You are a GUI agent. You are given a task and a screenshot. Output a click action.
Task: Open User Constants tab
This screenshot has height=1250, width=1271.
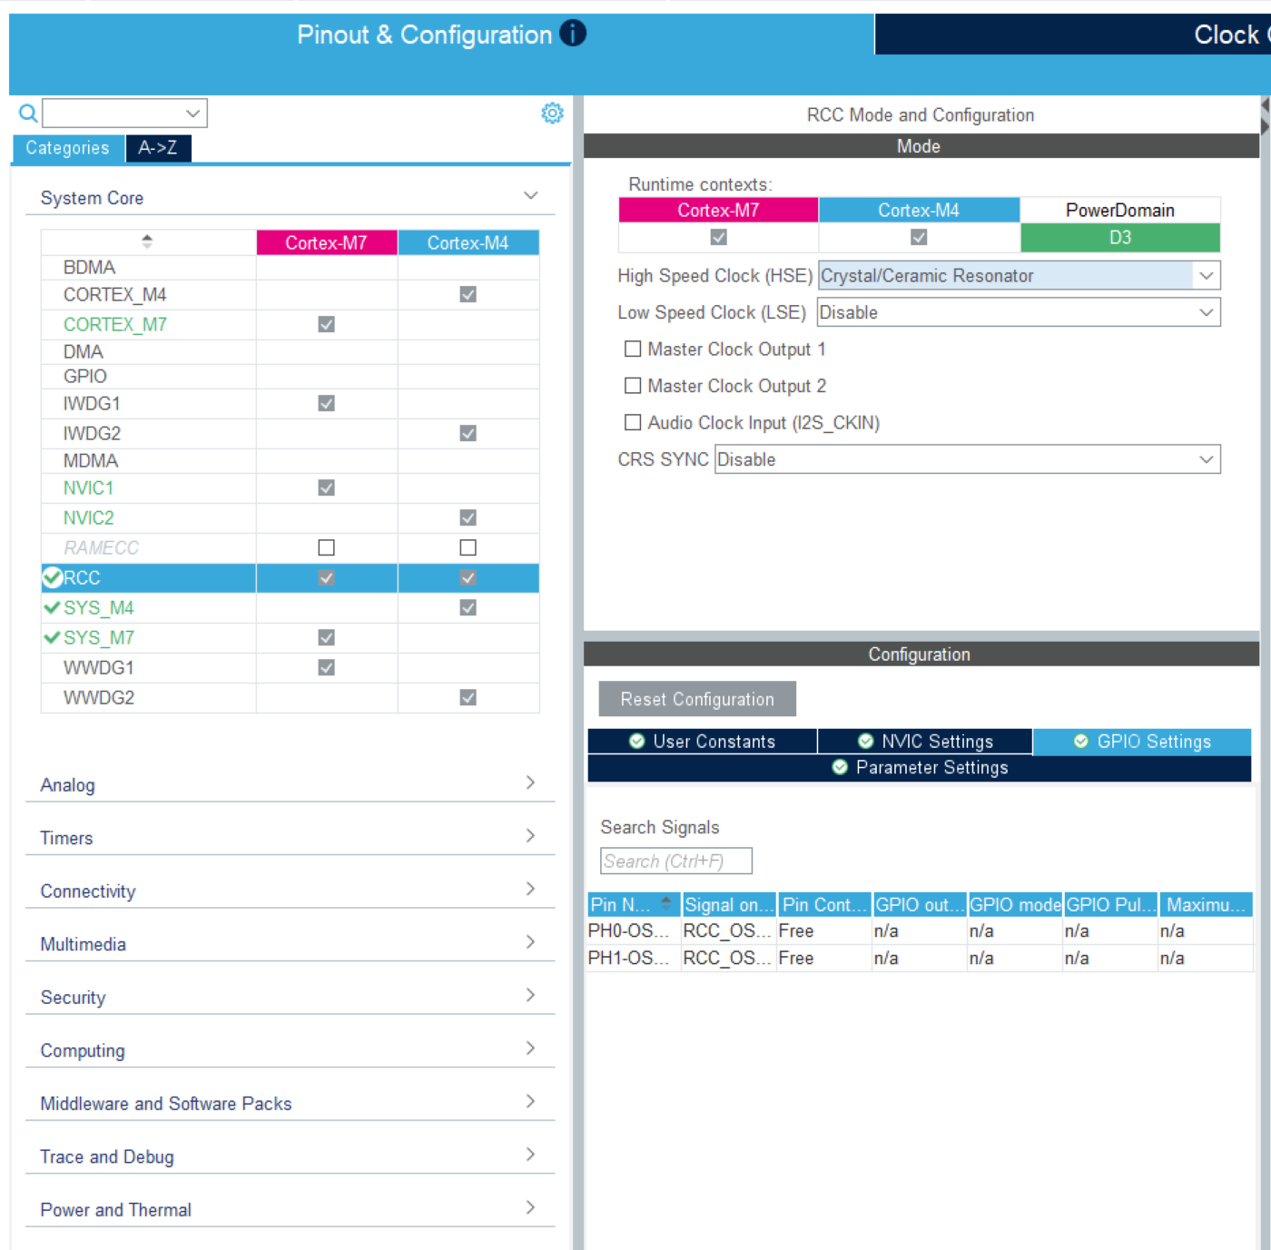click(x=703, y=741)
